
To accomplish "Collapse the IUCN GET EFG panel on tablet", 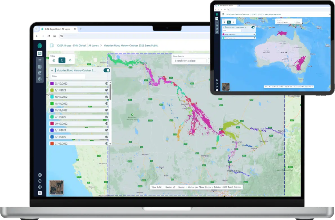I will 224,27.
